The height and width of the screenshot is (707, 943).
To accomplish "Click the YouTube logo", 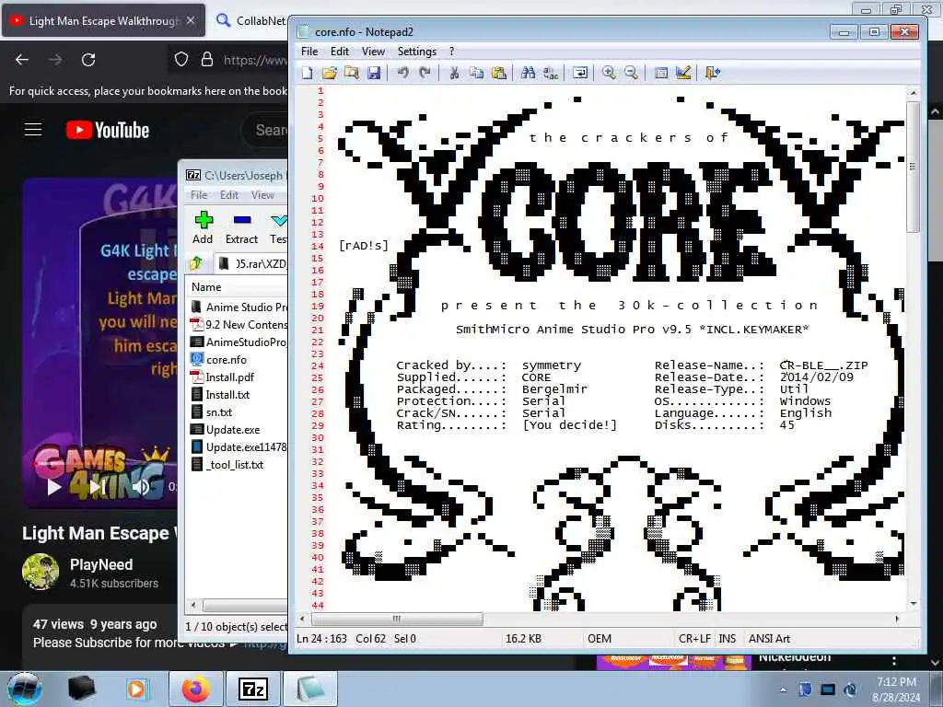I will (108, 130).
